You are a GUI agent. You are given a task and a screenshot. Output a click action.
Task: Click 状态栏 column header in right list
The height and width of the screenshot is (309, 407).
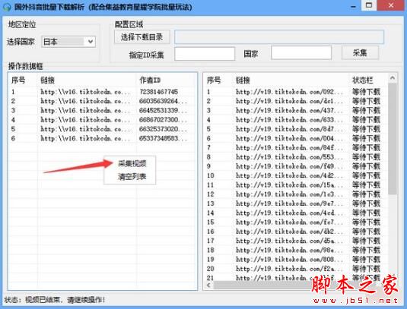coord(362,80)
